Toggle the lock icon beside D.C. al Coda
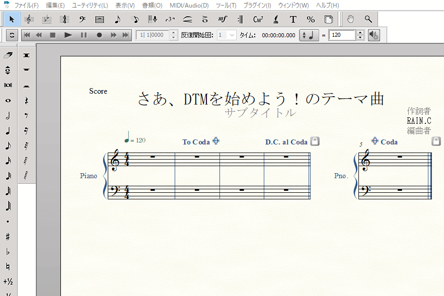This screenshot has height=296, width=444. point(315,141)
